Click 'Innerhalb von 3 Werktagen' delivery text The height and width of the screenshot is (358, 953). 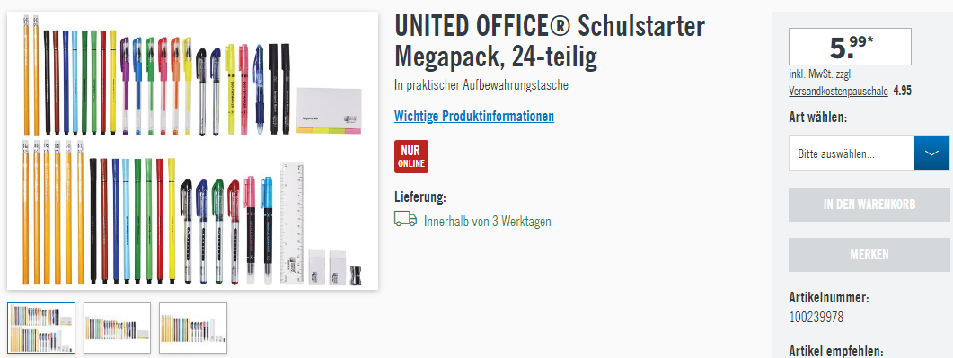tap(488, 221)
